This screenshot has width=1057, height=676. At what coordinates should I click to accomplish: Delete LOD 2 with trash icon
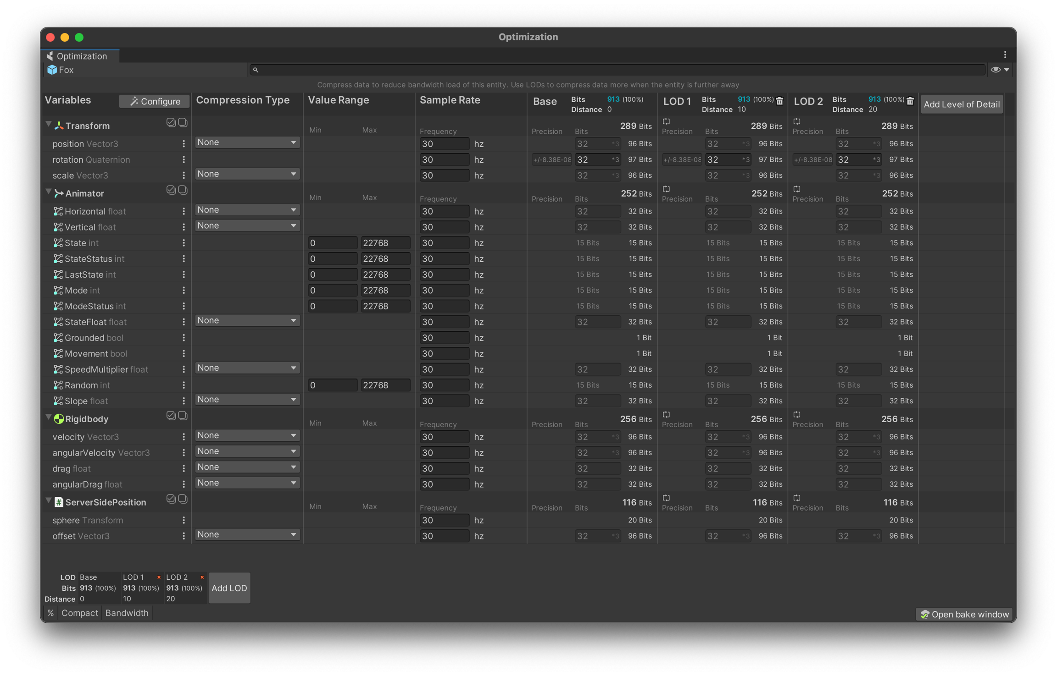910,101
